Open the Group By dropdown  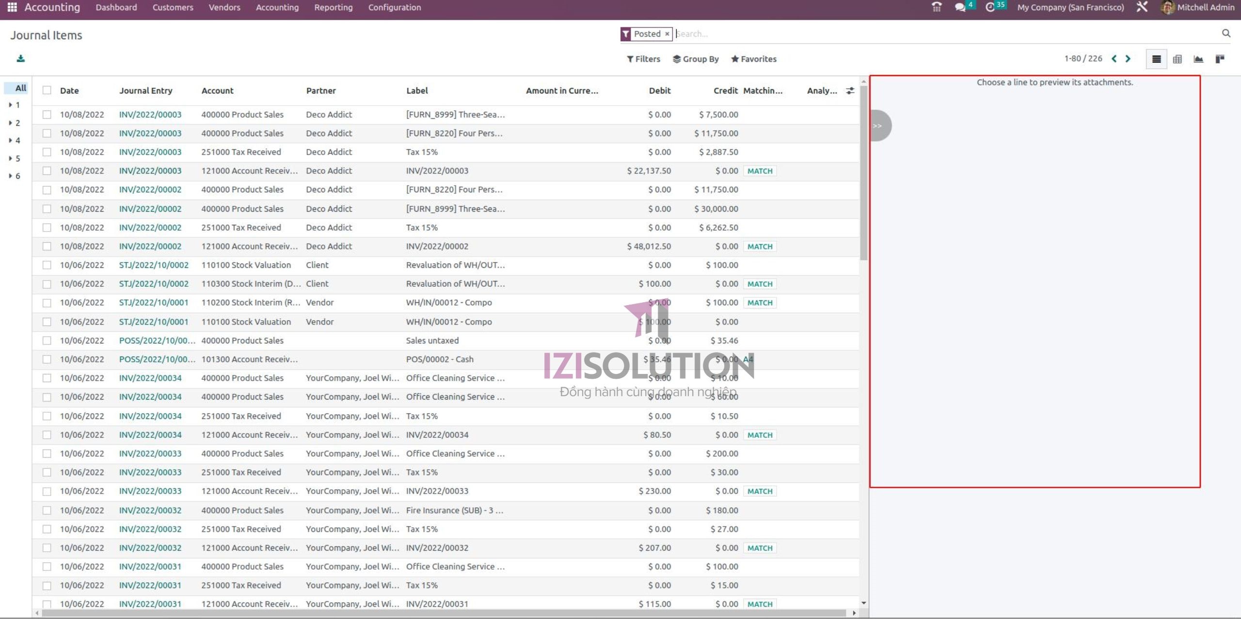[696, 59]
